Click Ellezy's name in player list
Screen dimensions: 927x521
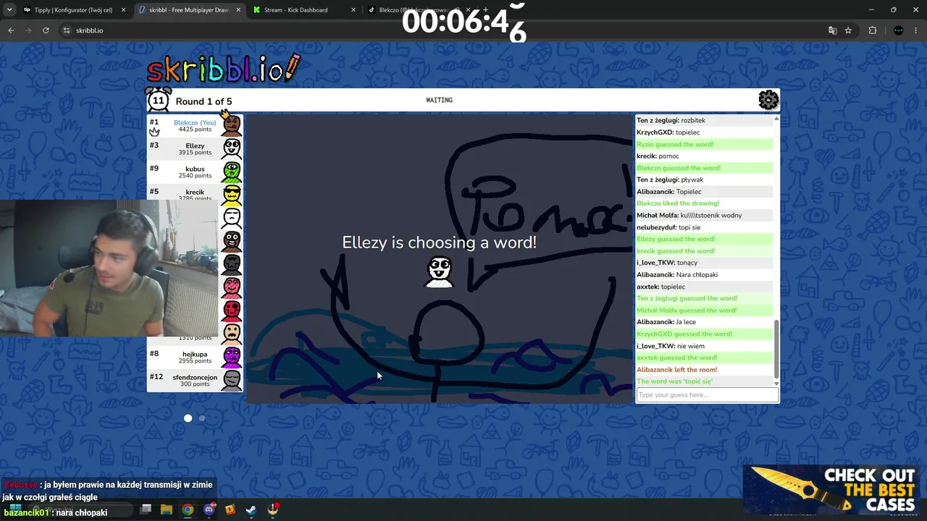[195, 145]
